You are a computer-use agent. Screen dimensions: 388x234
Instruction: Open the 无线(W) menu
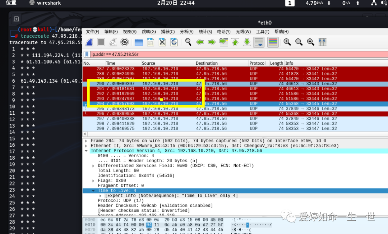[243, 32]
